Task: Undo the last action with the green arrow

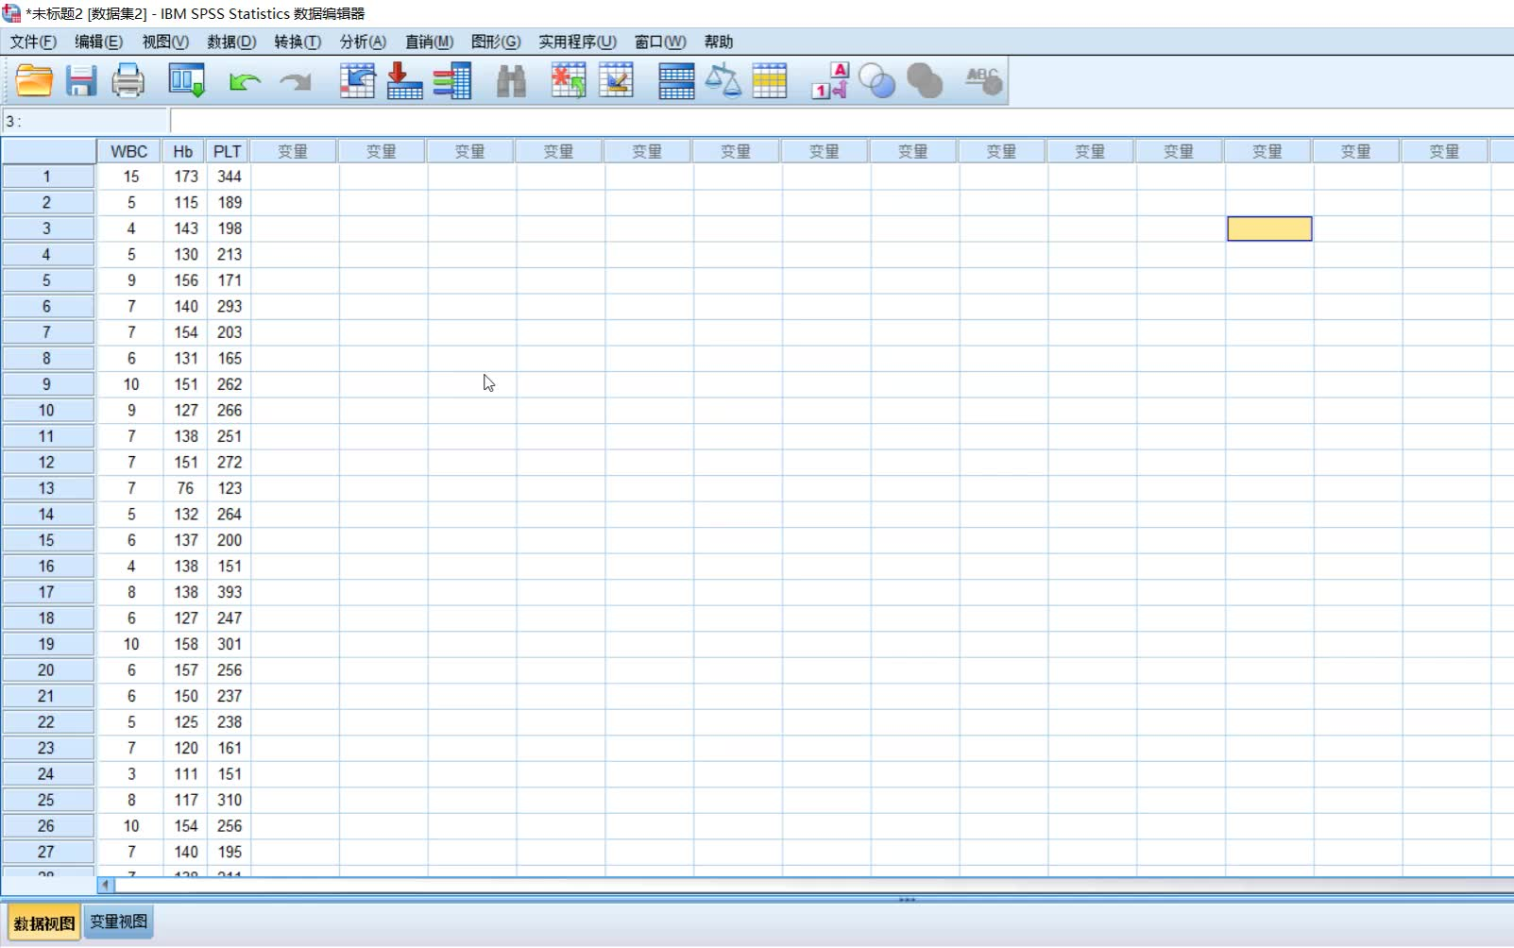Action: coord(245,82)
